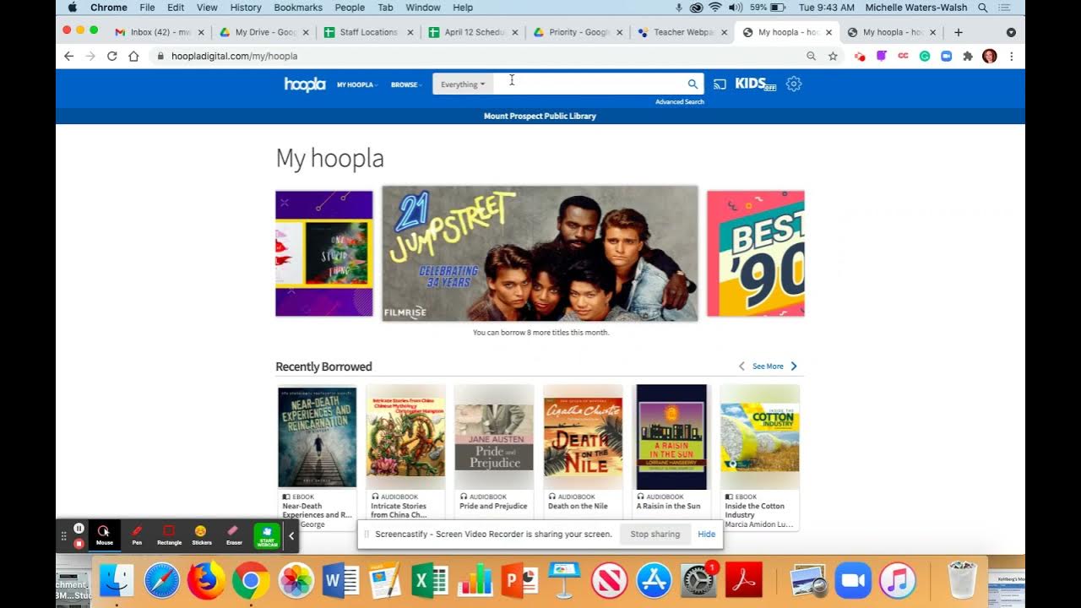The image size is (1081, 608).
Task: Pause the Screencastify recording
Action: point(79,528)
